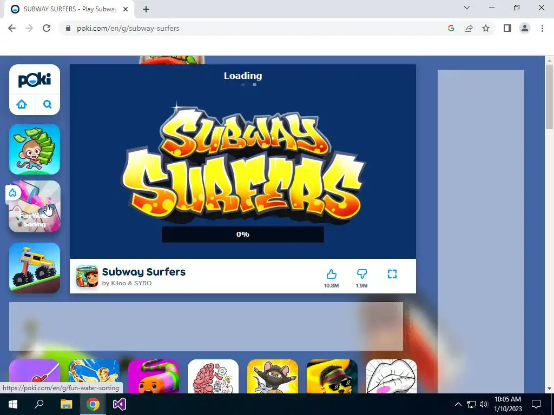Click the 0% loading progress bar
This screenshot has width=554, height=415.
[243, 235]
